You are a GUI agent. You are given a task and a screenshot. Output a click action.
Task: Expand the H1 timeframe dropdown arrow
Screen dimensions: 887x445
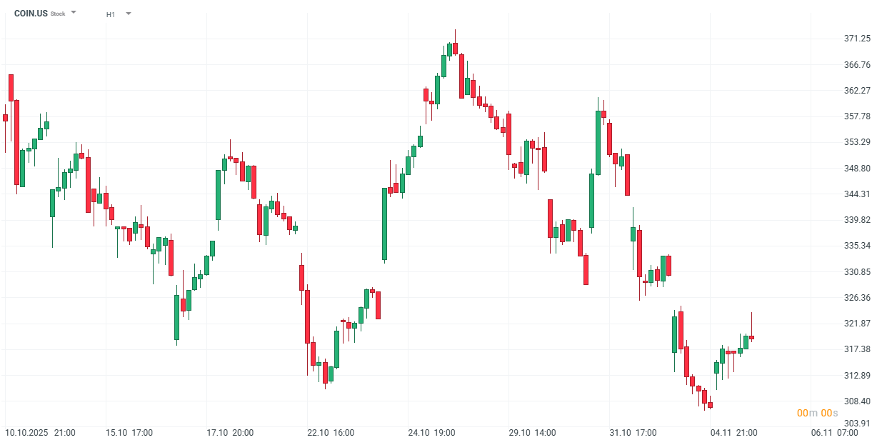pyautogui.click(x=128, y=14)
